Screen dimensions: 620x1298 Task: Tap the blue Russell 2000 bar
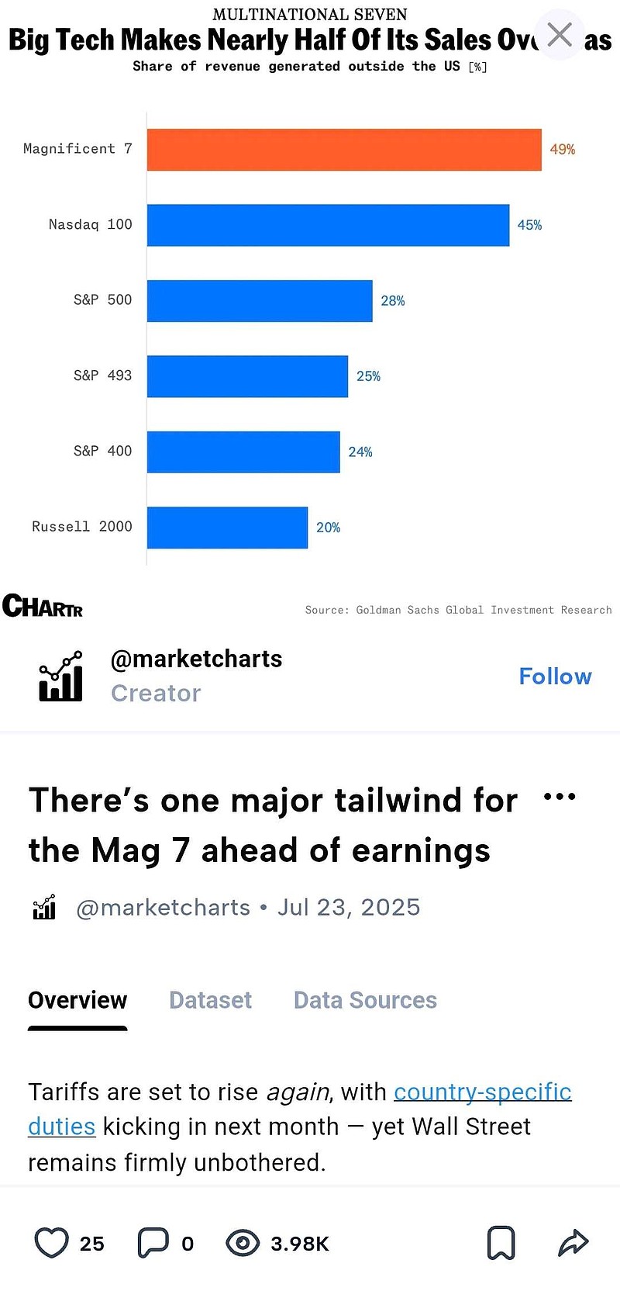point(227,528)
